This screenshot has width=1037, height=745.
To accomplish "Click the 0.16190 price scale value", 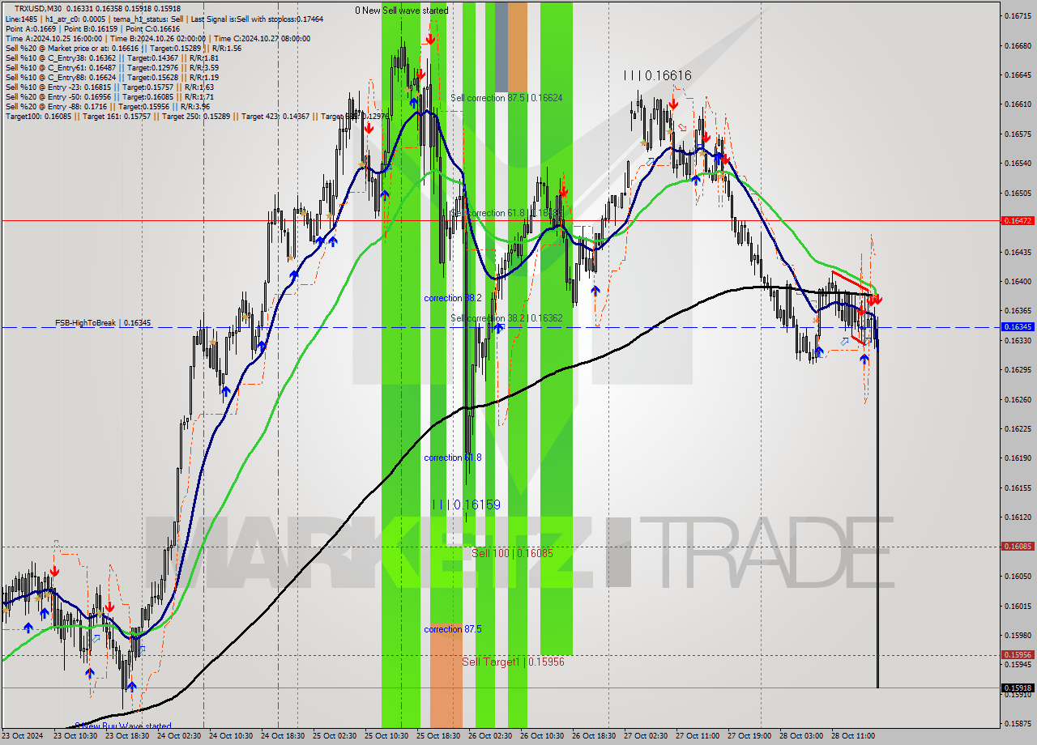I will coord(1018,458).
